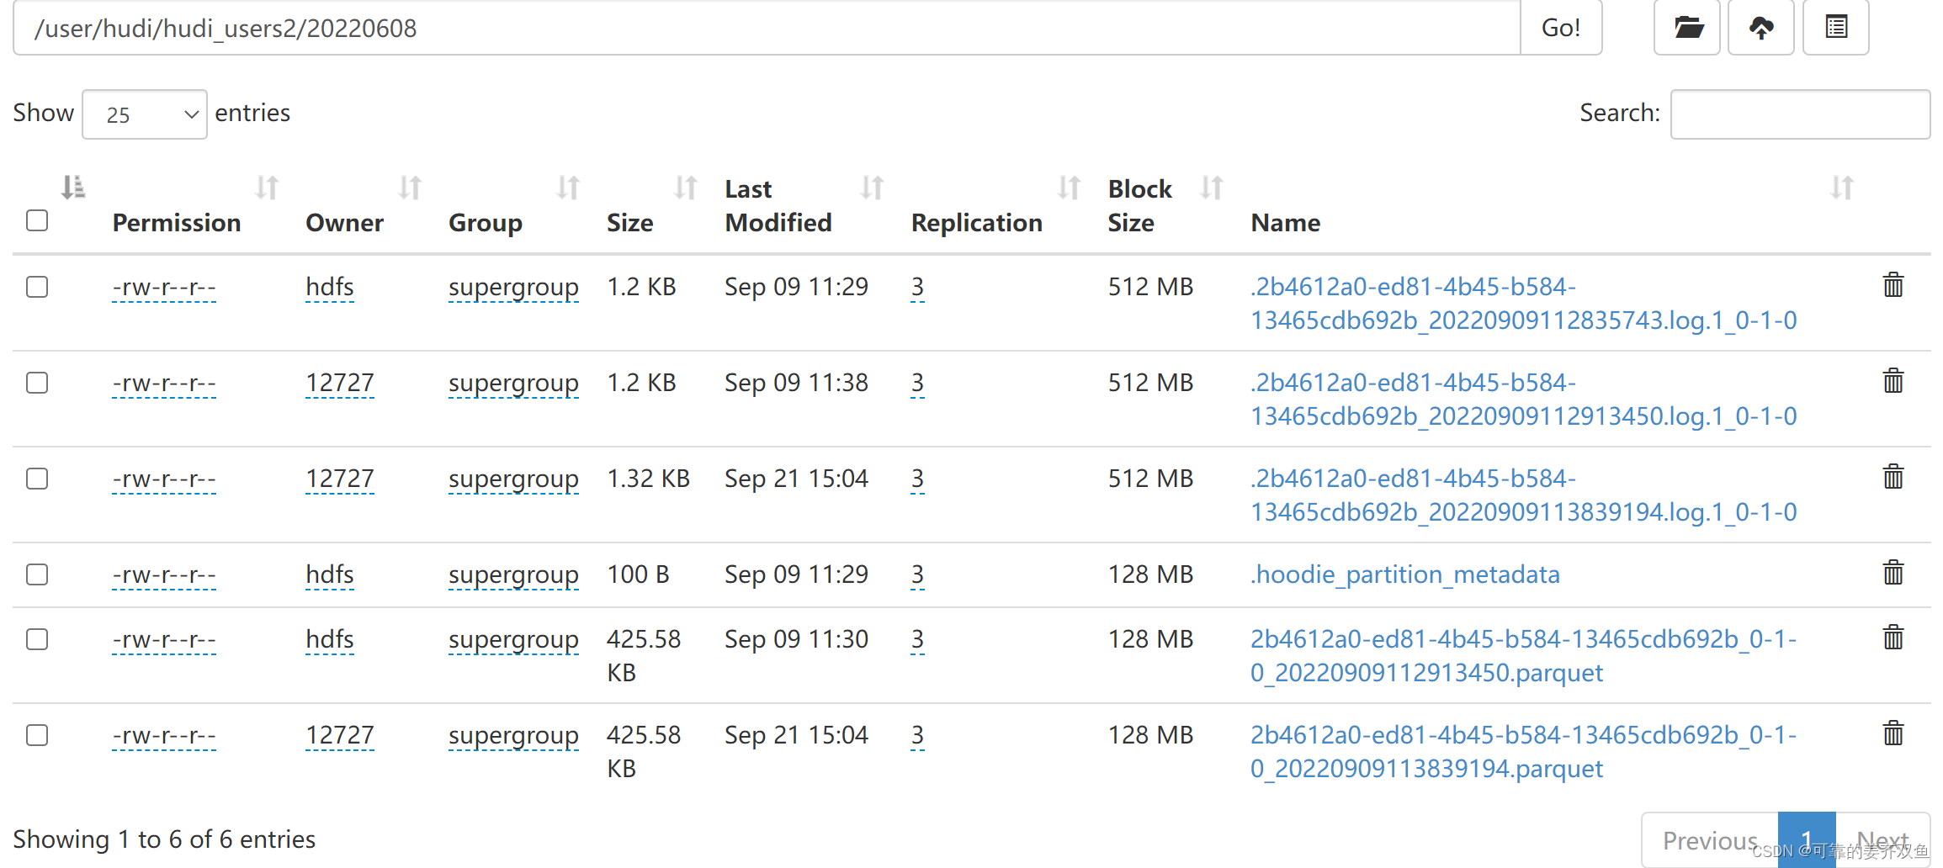The width and height of the screenshot is (1943, 868).
Task: Delete file ending 112913450.parquet
Action: click(1893, 638)
